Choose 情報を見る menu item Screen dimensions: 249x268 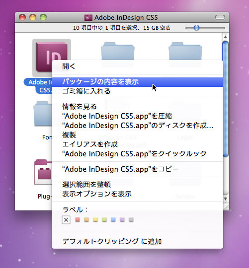pos(137,107)
